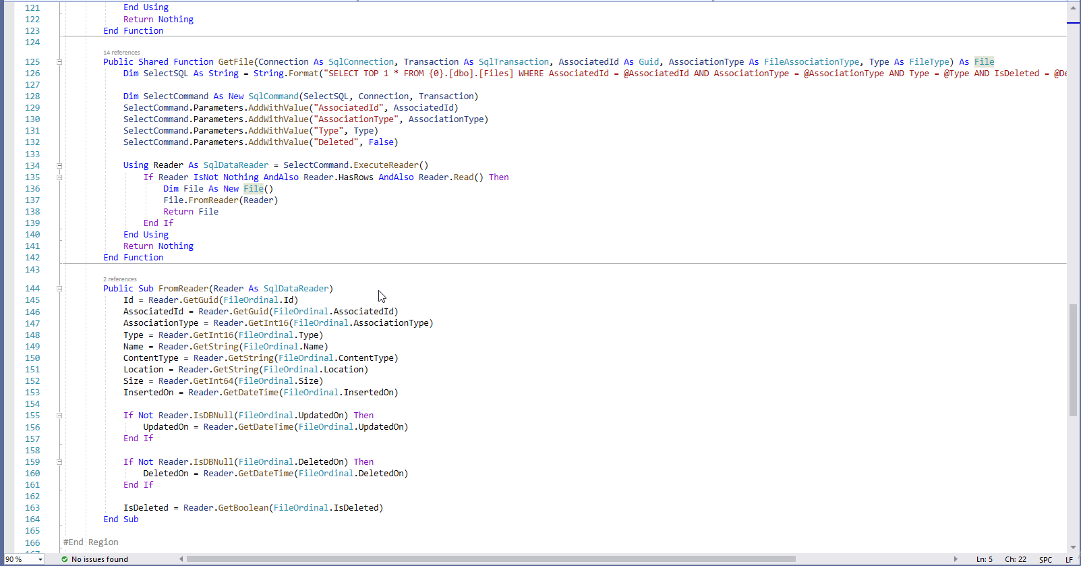Click Return File on line 138
1081x566 pixels.
(191, 212)
